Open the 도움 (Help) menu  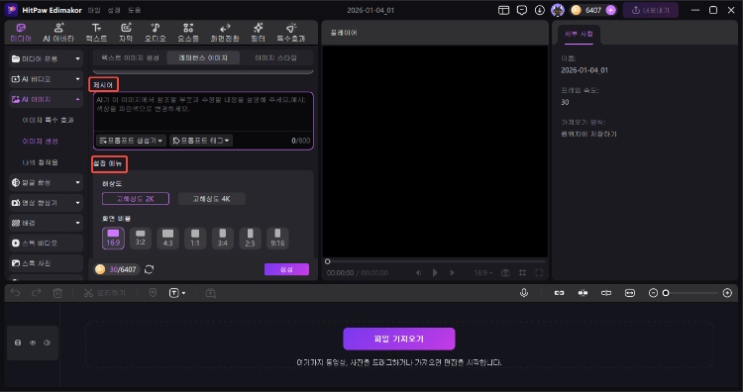click(134, 10)
